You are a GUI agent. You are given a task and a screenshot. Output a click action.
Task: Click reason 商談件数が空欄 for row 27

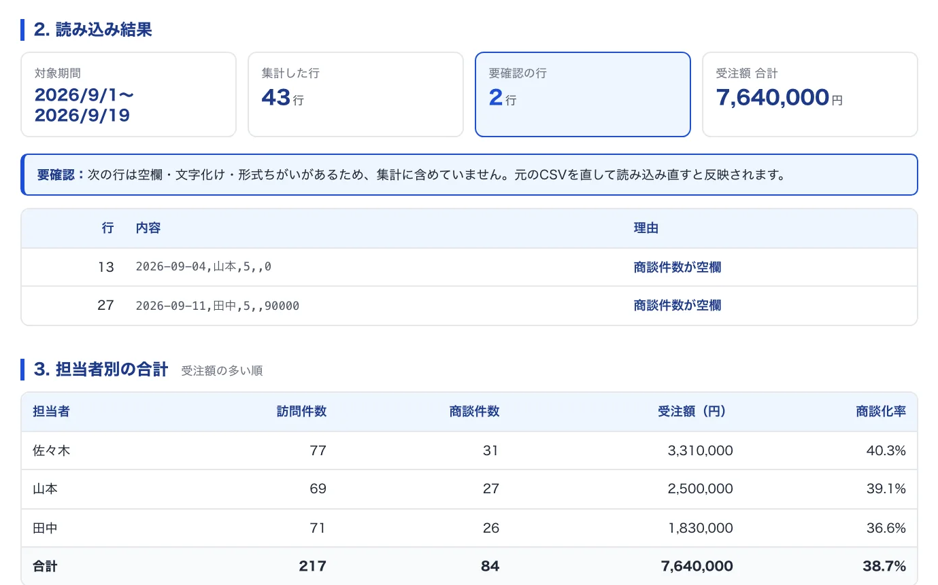677,305
